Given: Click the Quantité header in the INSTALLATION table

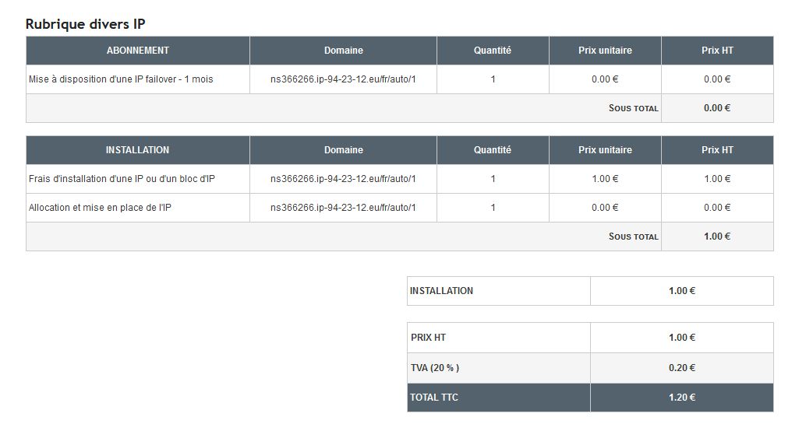Looking at the screenshot, I should click(x=493, y=150).
